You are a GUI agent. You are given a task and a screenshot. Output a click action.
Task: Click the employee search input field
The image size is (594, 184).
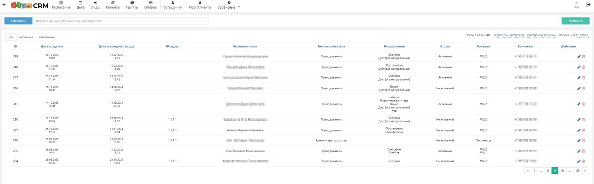[x=120, y=21]
